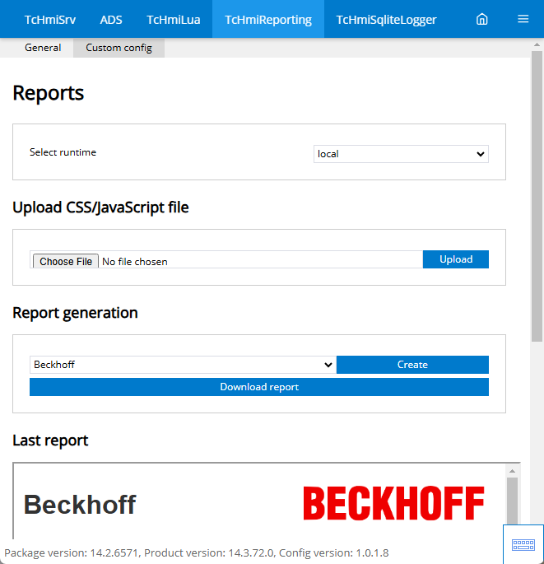This screenshot has width=544, height=564.
Task: Switch to the TcHmiSrv tab
Action: point(50,20)
